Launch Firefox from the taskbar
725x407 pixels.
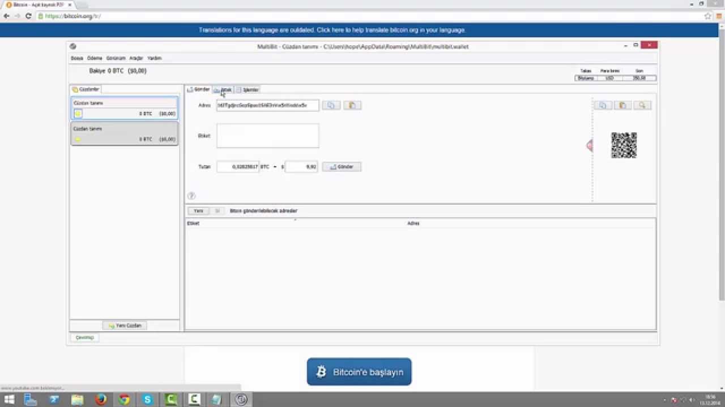[101, 400]
